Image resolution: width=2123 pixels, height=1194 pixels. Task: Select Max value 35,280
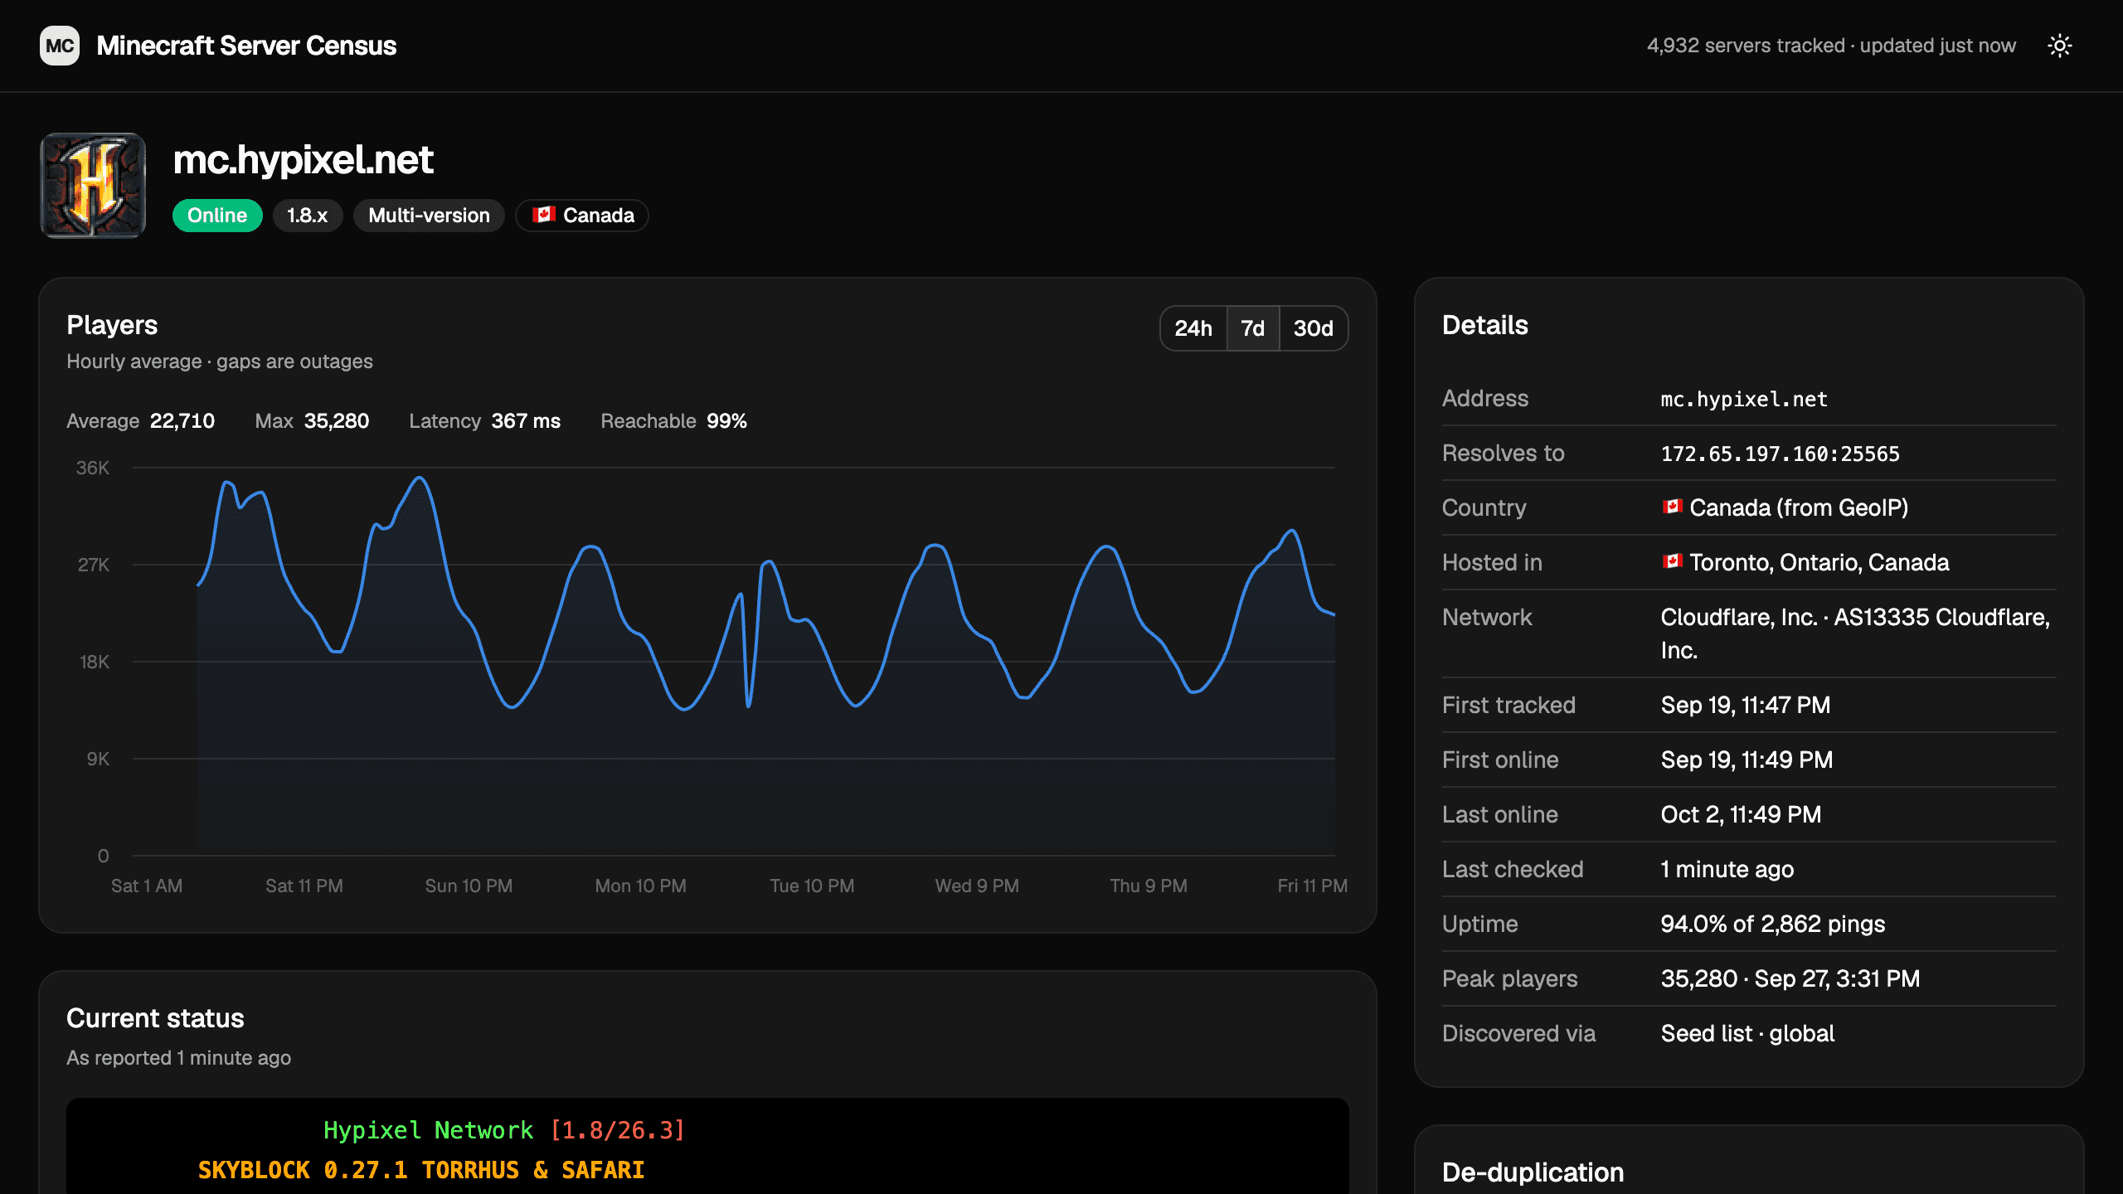[337, 421]
